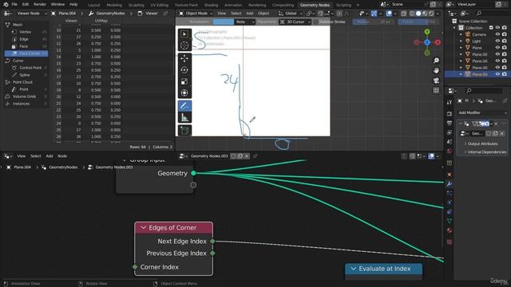Select the Measure tool in viewport
Image resolution: width=511 pixels, height=287 pixels.
184,117
